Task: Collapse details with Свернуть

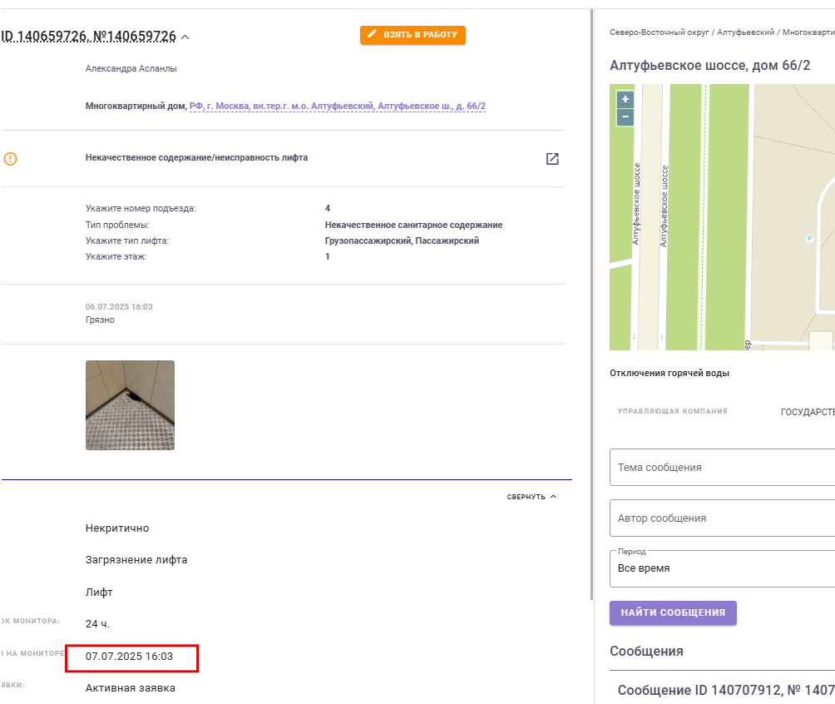Action: tap(531, 497)
